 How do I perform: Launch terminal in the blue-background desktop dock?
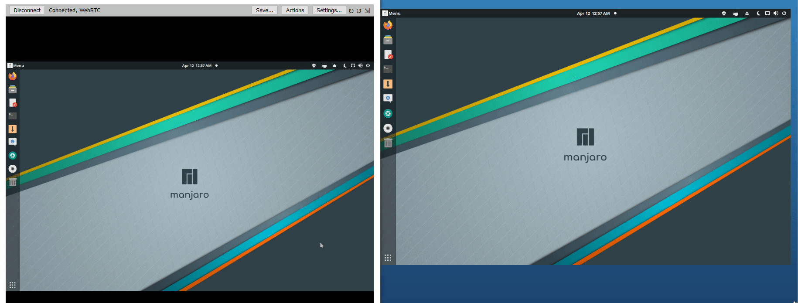(388, 69)
